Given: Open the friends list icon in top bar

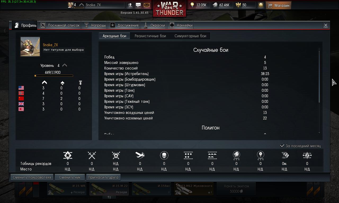Looking at the screenshot, I should pyautogui.click(x=130, y=5).
